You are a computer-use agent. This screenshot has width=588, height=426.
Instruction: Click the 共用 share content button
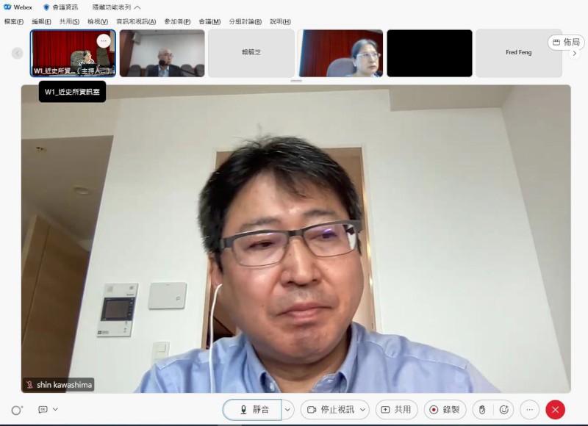pyautogui.click(x=396, y=410)
